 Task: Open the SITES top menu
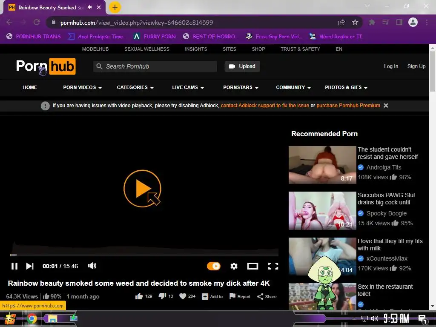[x=229, y=49]
